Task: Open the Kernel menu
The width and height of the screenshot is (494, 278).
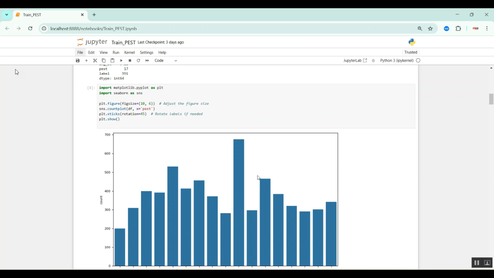Action: point(129,52)
